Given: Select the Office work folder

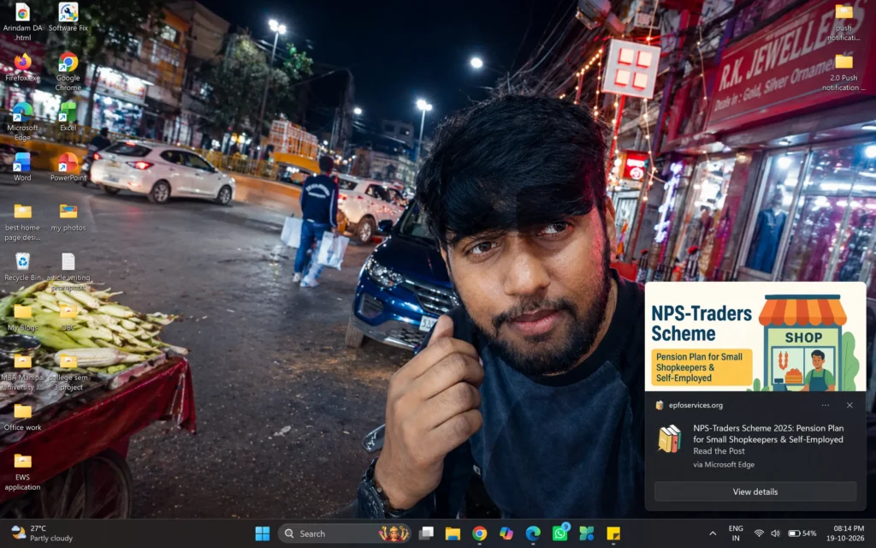Looking at the screenshot, I should 22,417.
